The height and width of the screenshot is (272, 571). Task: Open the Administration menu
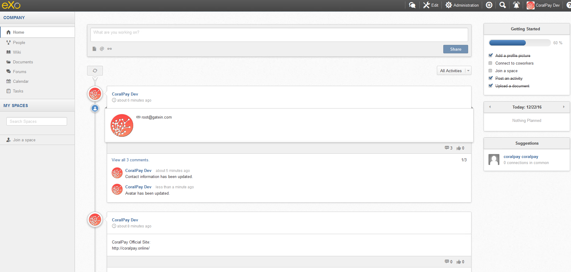[x=462, y=5]
